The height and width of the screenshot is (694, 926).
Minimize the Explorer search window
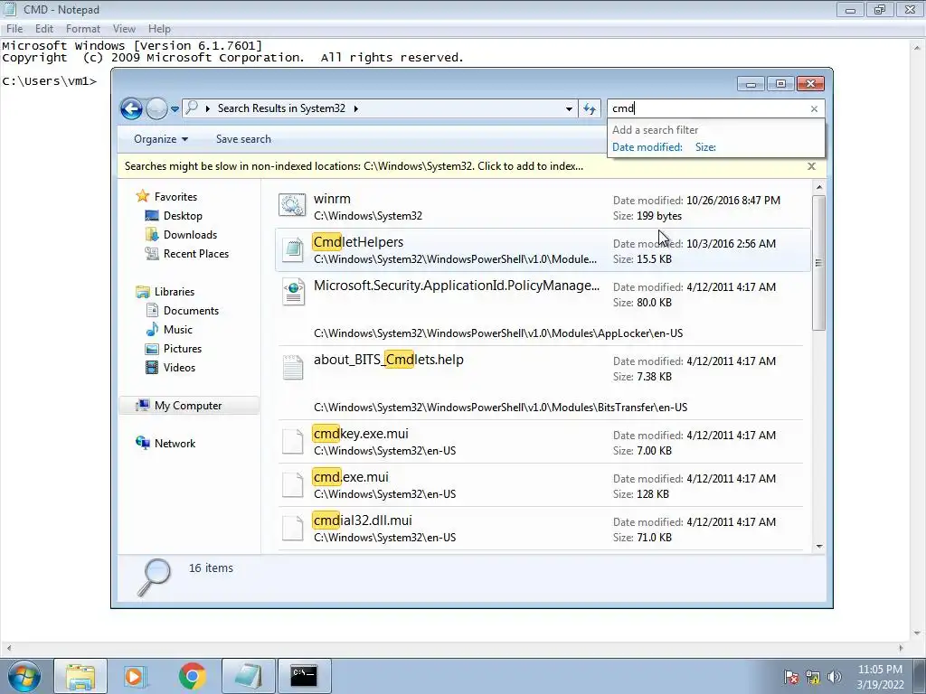point(751,84)
